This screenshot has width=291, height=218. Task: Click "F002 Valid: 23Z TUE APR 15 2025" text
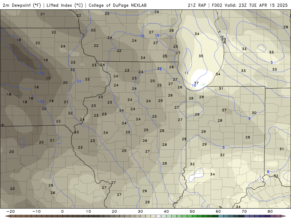[x=250, y=5]
